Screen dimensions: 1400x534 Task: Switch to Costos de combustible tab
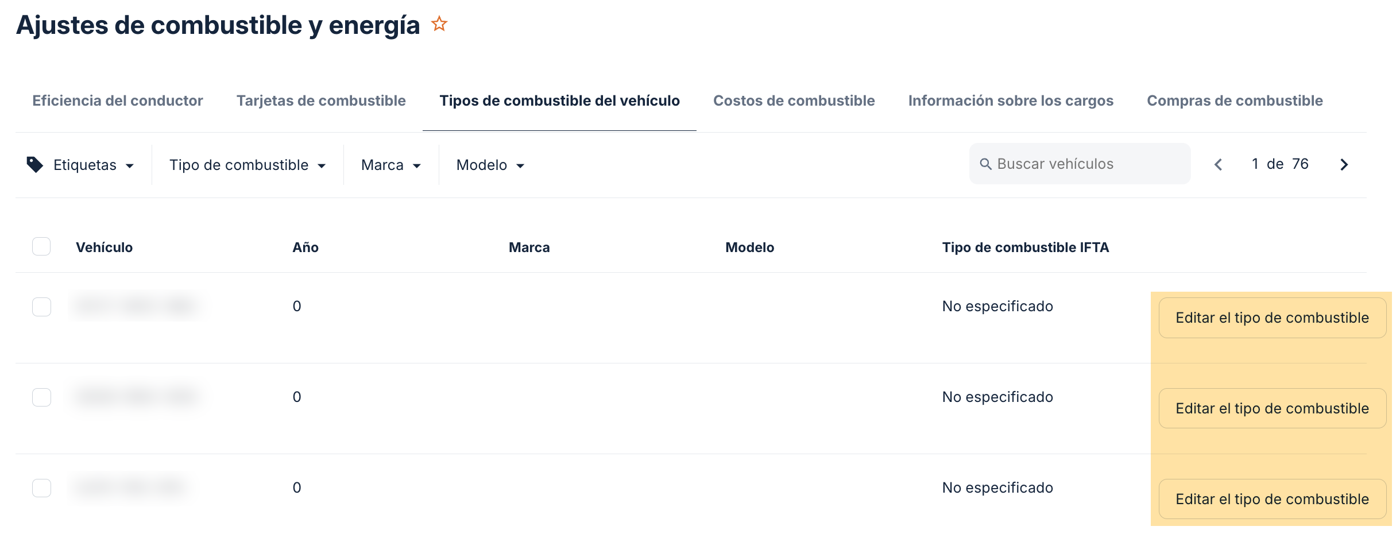[794, 100]
